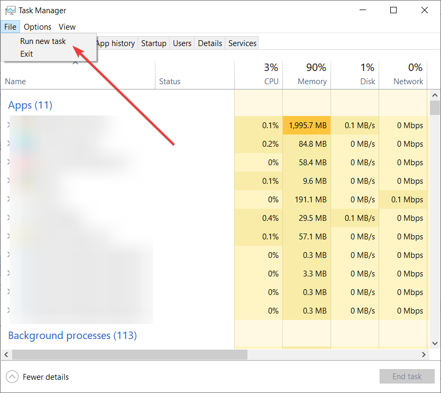Viewport: 441px width, 393px height.
Task: Click the vertical scrollbar down arrow
Action: point(435,343)
